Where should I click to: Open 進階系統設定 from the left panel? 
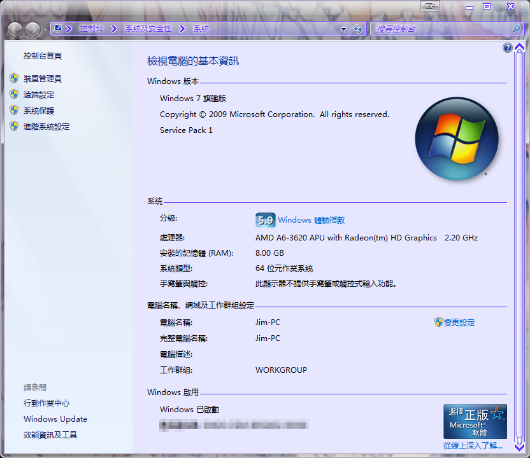(x=47, y=127)
